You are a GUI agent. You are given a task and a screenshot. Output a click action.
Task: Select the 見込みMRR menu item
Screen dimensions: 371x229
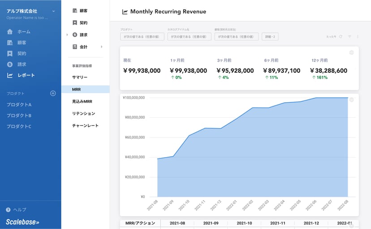(82, 102)
